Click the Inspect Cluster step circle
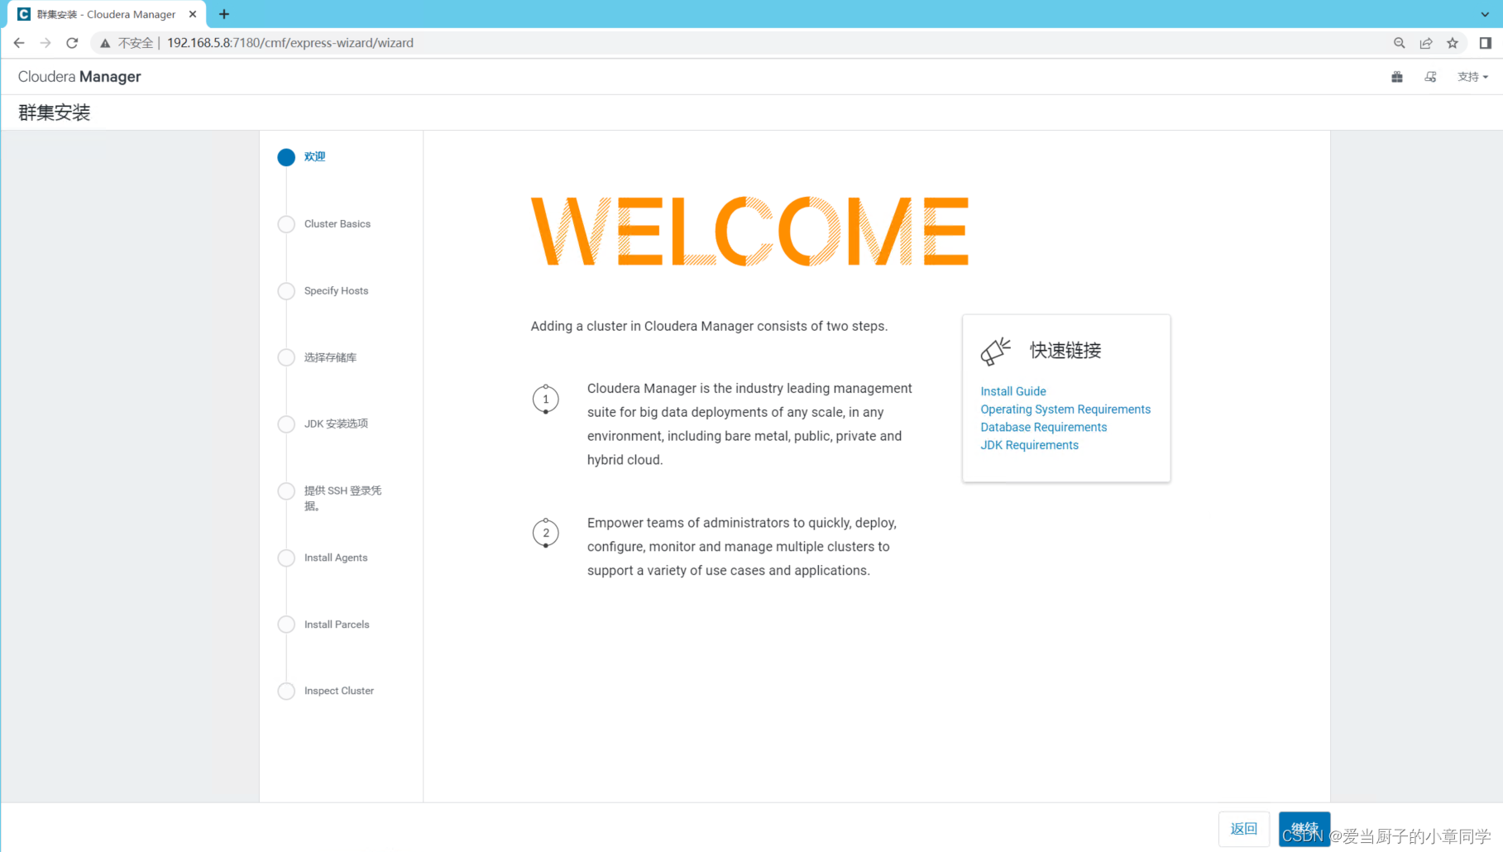 point(286,692)
